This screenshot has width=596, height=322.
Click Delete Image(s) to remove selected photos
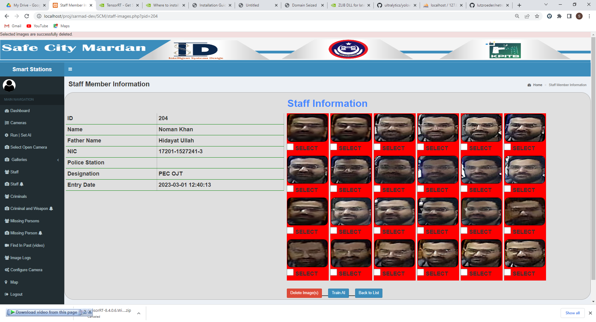pos(304,293)
